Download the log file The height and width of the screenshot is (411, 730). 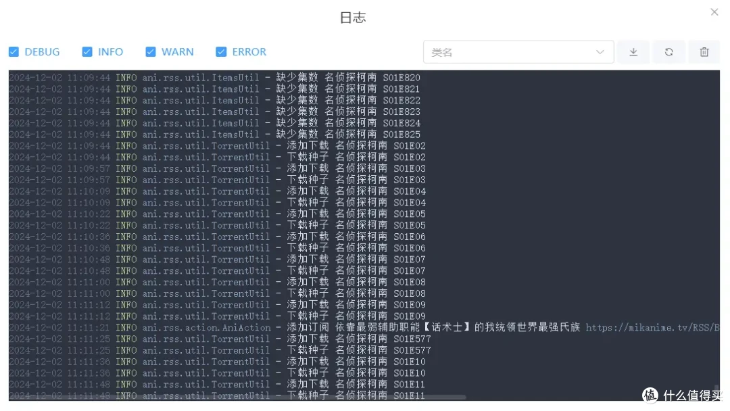[633, 52]
